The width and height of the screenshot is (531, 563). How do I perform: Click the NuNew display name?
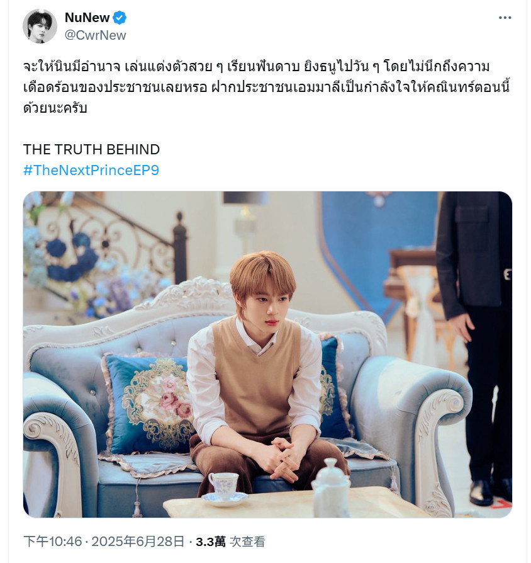click(x=87, y=18)
